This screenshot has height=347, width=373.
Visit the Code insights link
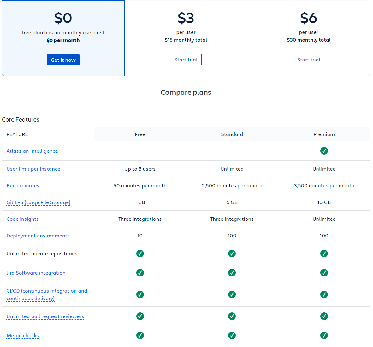coord(23,219)
